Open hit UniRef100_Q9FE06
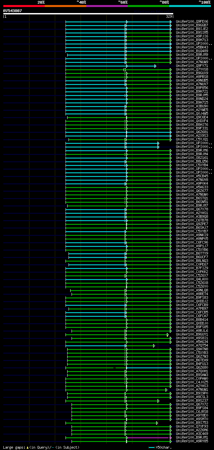The image size is (214, 450). tap(192, 21)
